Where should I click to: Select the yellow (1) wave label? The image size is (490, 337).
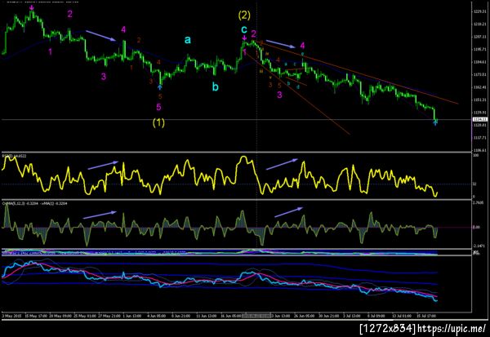(x=158, y=122)
